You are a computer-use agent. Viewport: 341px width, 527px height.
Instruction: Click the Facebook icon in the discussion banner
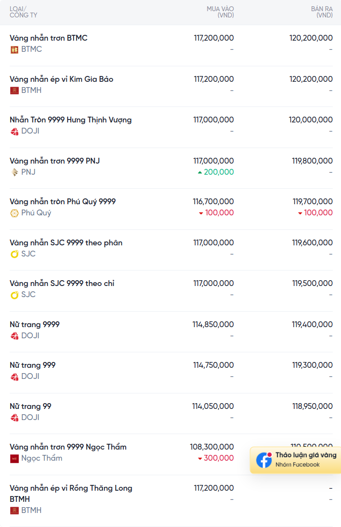264,460
